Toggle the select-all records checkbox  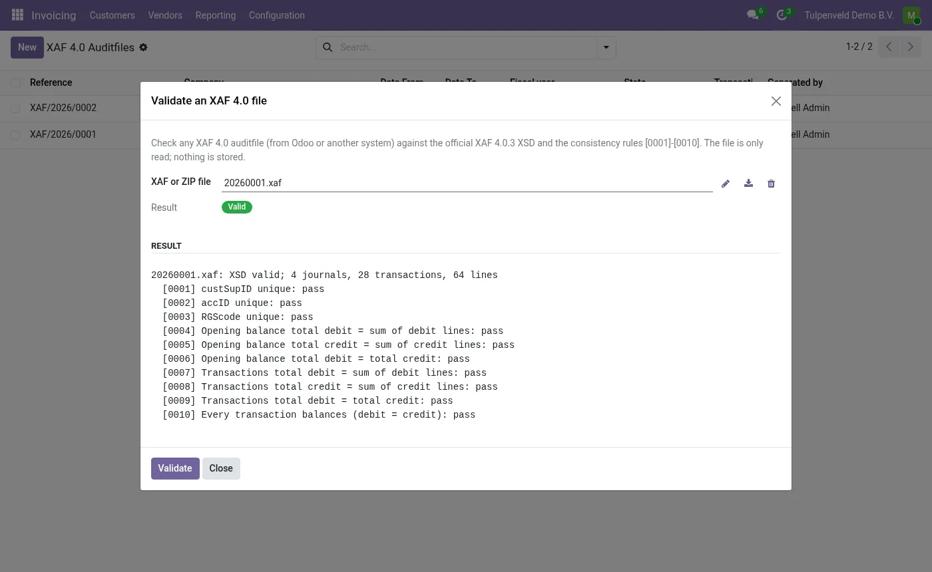15,82
